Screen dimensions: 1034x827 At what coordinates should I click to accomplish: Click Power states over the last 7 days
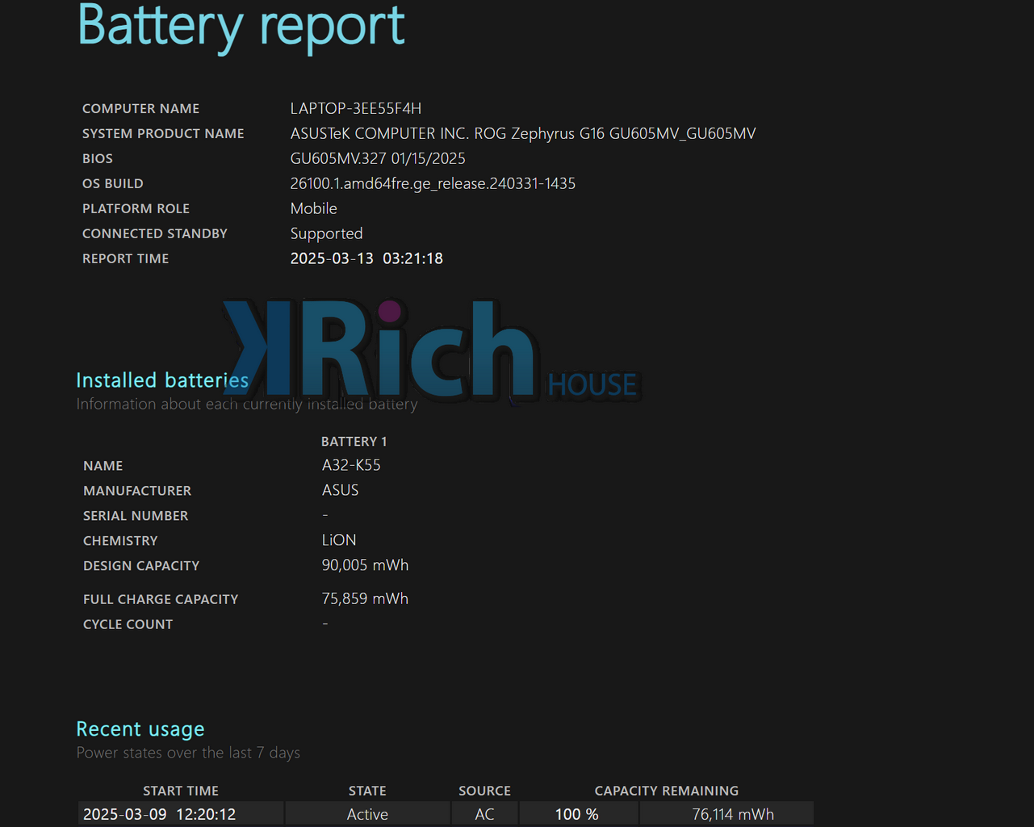188,753
